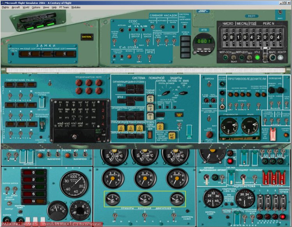Open the PT Team menu
Screen dimensions: 292x227
[64, 7]
